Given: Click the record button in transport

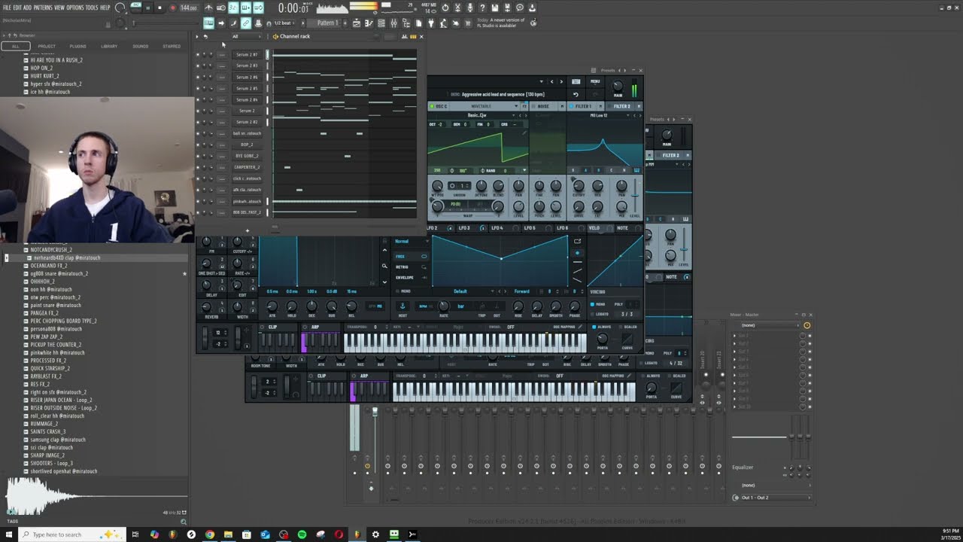Looking at the screenshot, I should tap(172, 8).
